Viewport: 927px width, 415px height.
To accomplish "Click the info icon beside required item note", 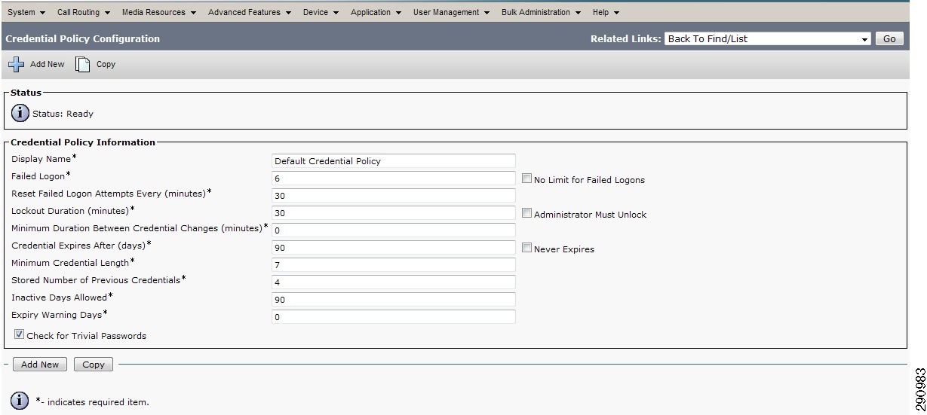I will pos(20,401).
